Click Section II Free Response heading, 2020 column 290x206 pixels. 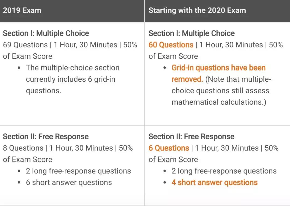pyautogui.click(x=191, y=137)
